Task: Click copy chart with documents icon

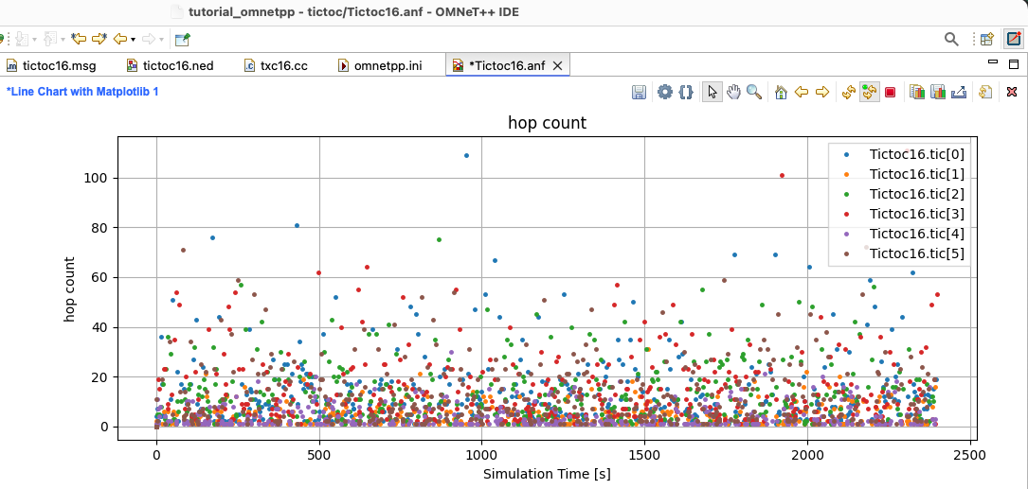Action: coord(916,93)
